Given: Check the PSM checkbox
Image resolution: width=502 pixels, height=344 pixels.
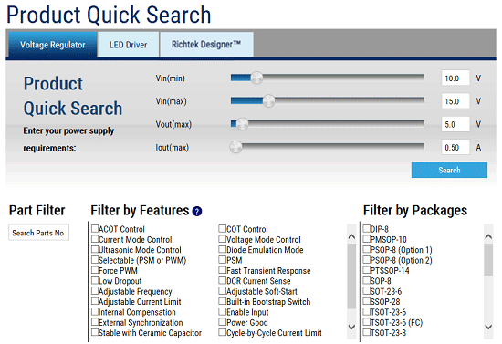Looking at the screenshot, I should point(222,259).
